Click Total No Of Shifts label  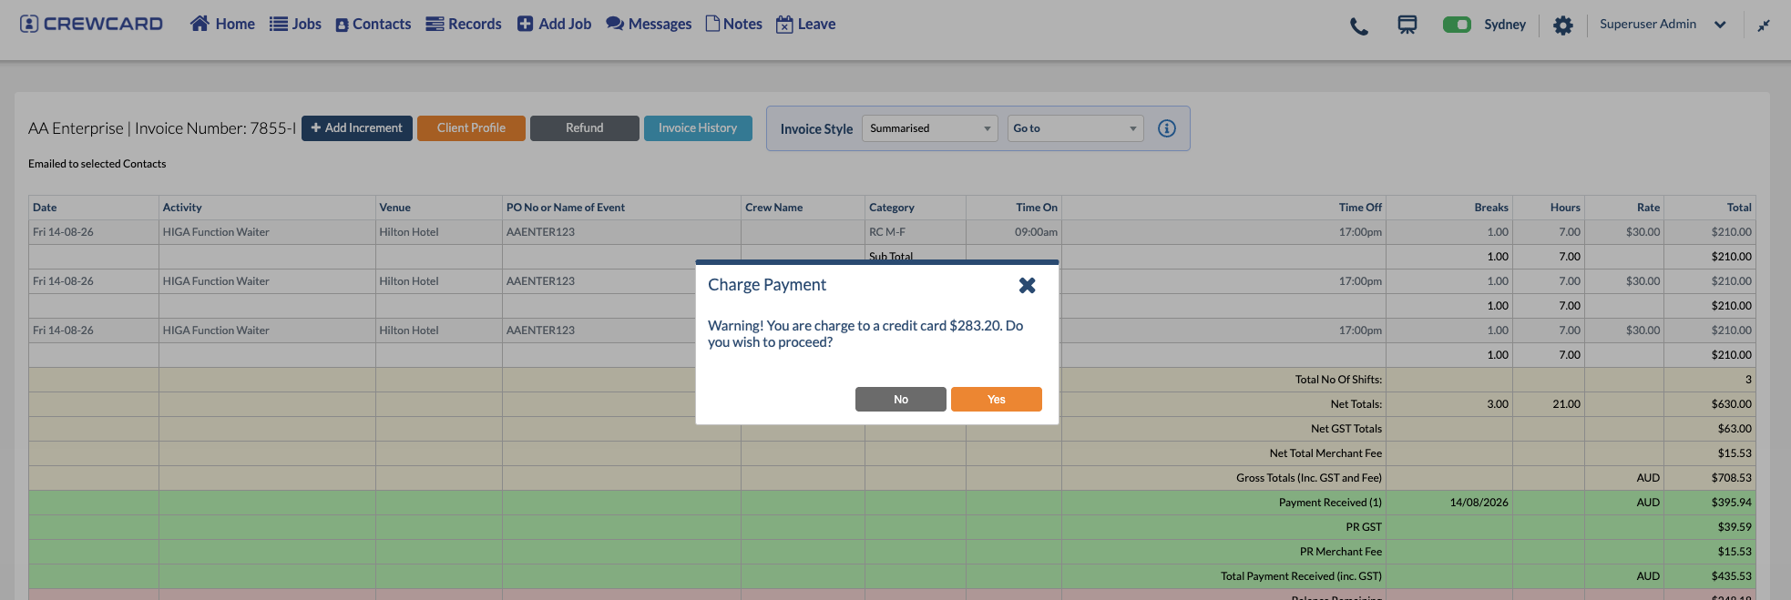tap(1338, 380)
